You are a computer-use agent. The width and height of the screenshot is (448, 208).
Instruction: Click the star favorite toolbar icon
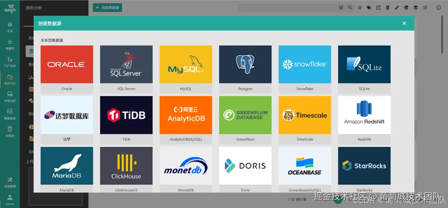pos(360,7)
